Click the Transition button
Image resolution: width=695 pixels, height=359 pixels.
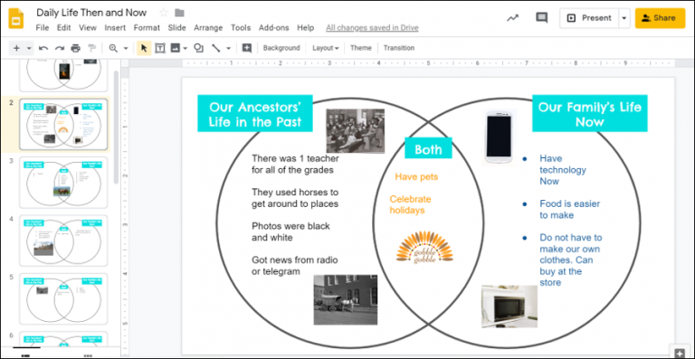pyautogui.click(x=399, y=48)
